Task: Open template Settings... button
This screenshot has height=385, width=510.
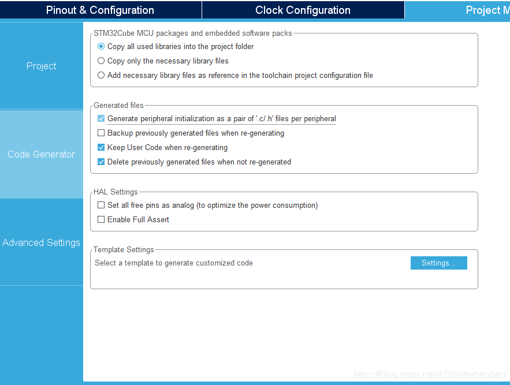Action: (439, 263)
